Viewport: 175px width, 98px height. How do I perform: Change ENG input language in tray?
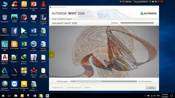pos(158,96)
